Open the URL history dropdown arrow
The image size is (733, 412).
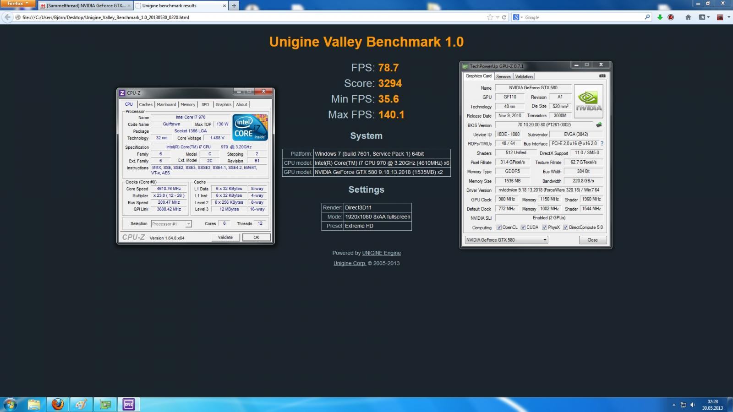498,17
